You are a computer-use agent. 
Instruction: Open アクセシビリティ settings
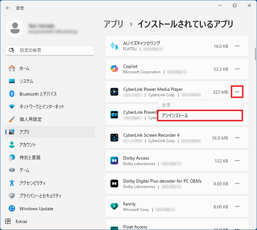click(x=50, y=183)
